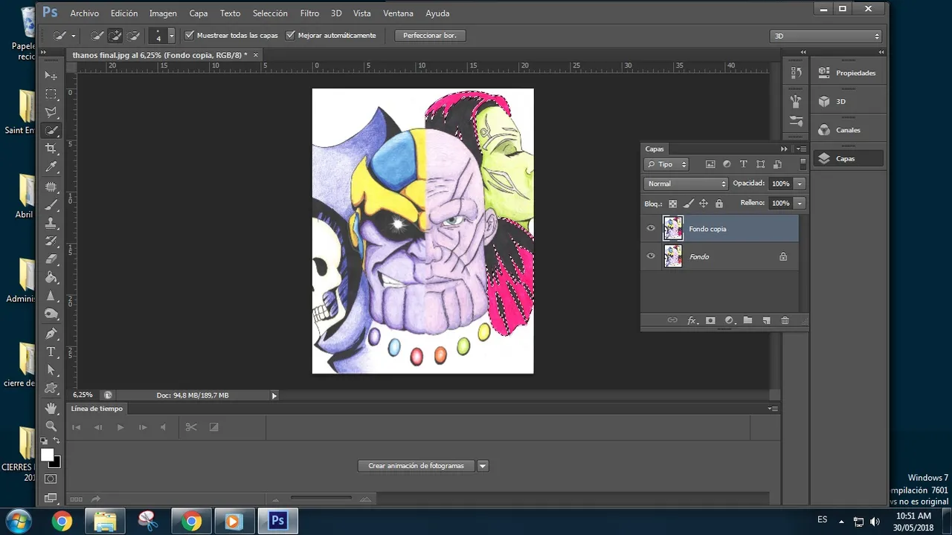Select the Polygonal Lasso tool
The height and width of the screenshot is (535, 952).
point(51,112)
